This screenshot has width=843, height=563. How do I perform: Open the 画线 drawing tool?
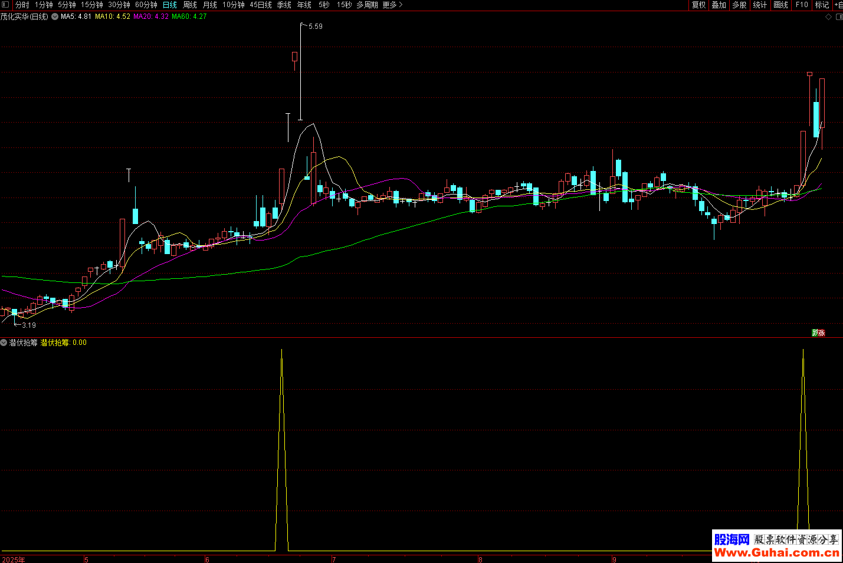tap(780, 5)
